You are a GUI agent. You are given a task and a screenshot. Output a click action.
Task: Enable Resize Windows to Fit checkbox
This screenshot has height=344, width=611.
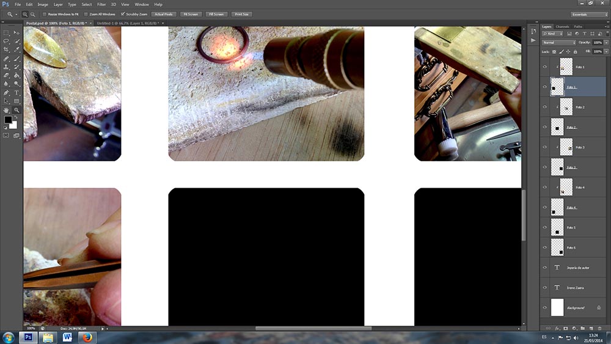tap(46, 13)
